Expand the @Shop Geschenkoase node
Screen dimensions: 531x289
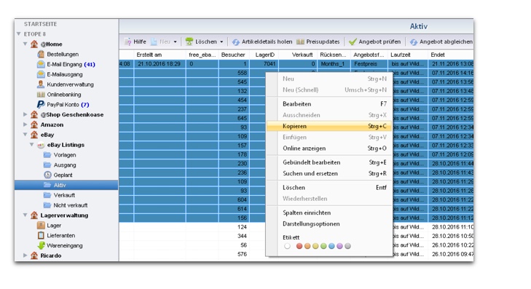(x=25, y=114)
